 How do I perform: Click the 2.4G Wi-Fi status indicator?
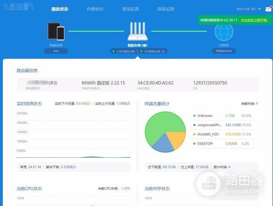coord(124,51)
